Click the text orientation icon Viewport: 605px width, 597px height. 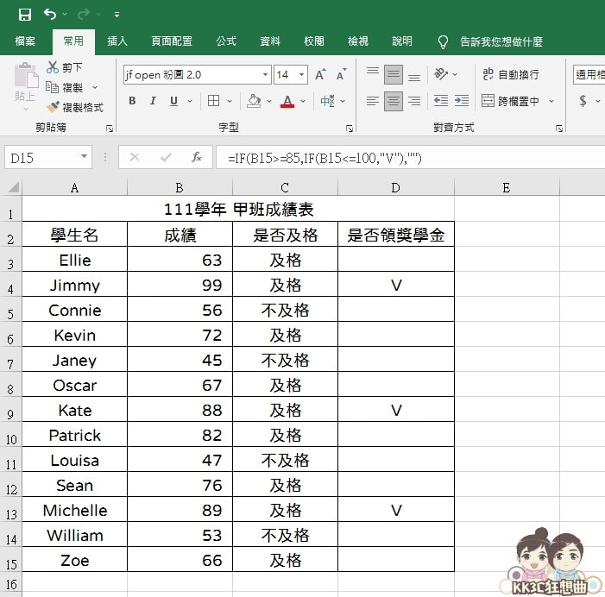click(441, 74)
